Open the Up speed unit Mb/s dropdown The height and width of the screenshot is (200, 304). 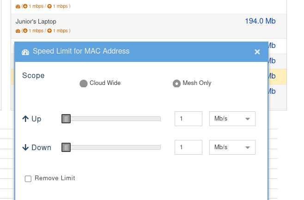coord(232,119)
